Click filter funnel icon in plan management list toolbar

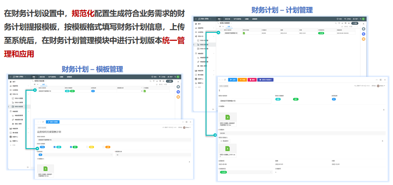(339, 23)
